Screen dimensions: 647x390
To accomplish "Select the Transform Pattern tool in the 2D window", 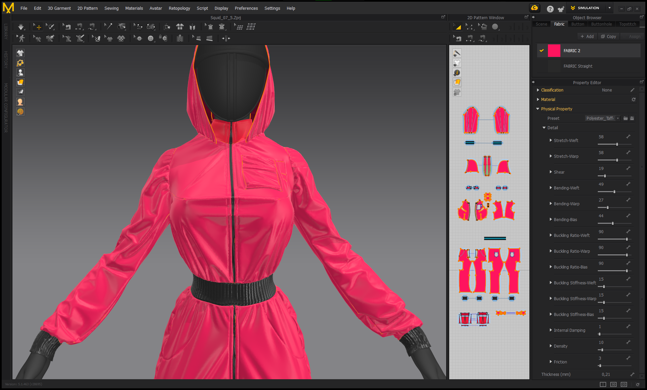I will [x=457, y=27].
